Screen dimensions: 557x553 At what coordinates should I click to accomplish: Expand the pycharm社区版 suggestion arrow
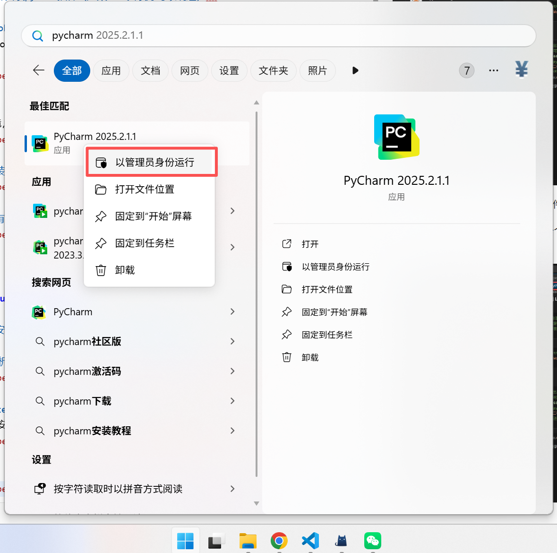point(232,341)
